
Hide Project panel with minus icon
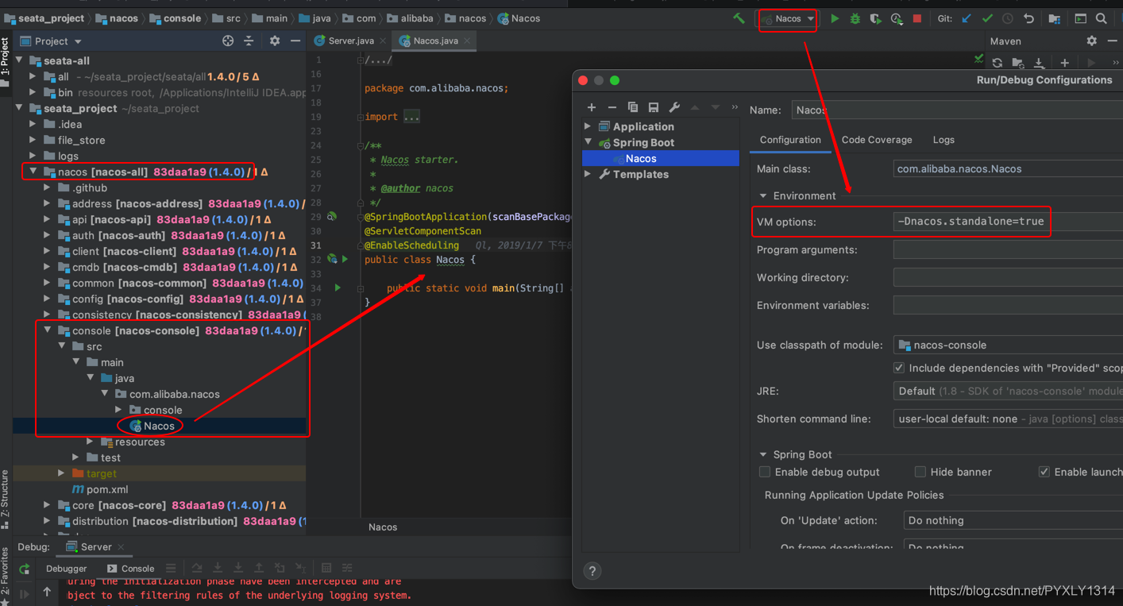click(x=295, y=41)
